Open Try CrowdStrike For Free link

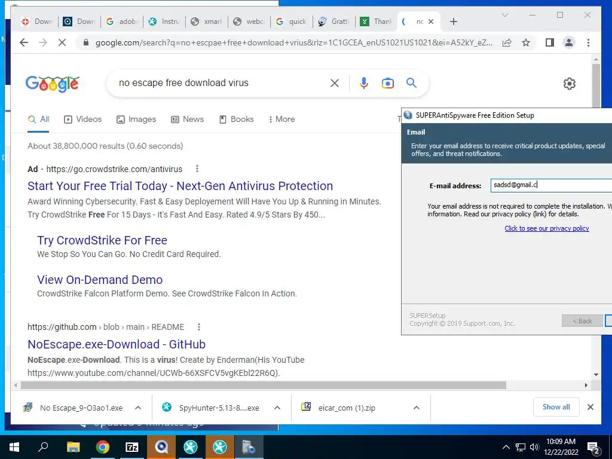(x=102, y=240)
